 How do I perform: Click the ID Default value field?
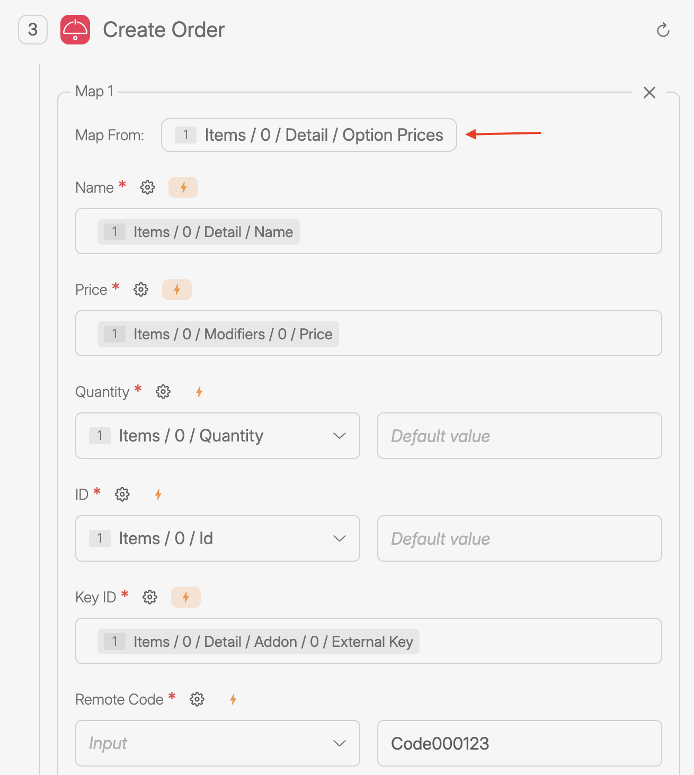click(520, 538)
